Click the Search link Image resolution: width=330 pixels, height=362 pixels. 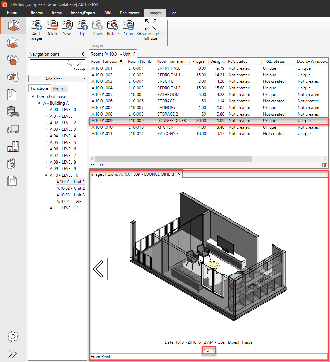tap(79, 70)
